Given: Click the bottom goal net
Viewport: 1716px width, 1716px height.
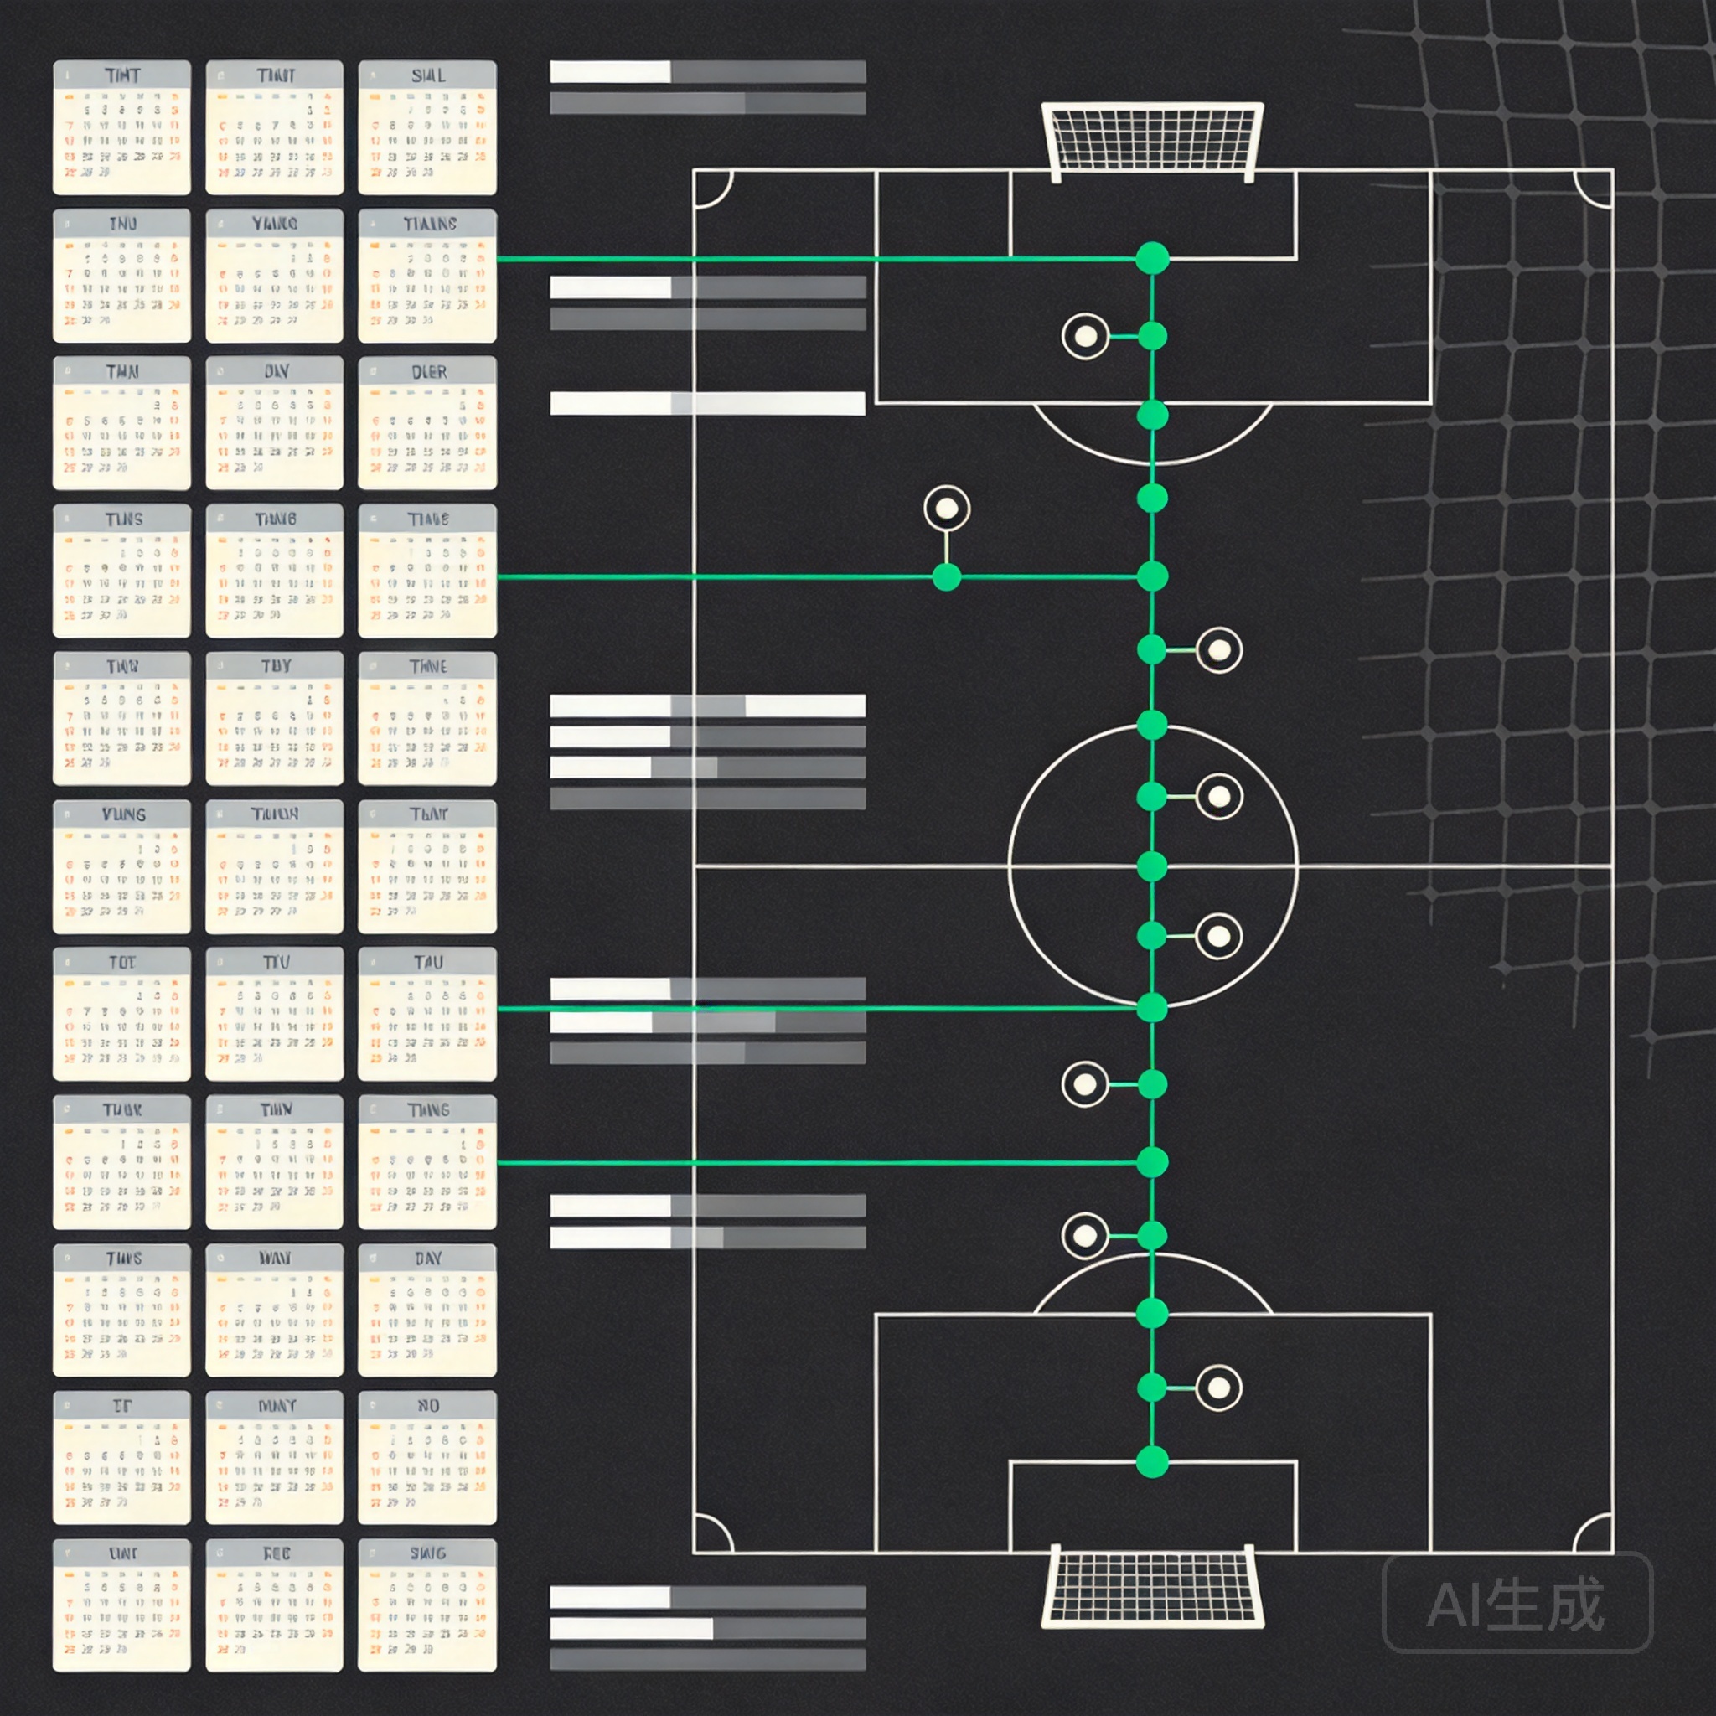Looking at the screenshot, I should pyautogui.click(x=1152, y=1586).
